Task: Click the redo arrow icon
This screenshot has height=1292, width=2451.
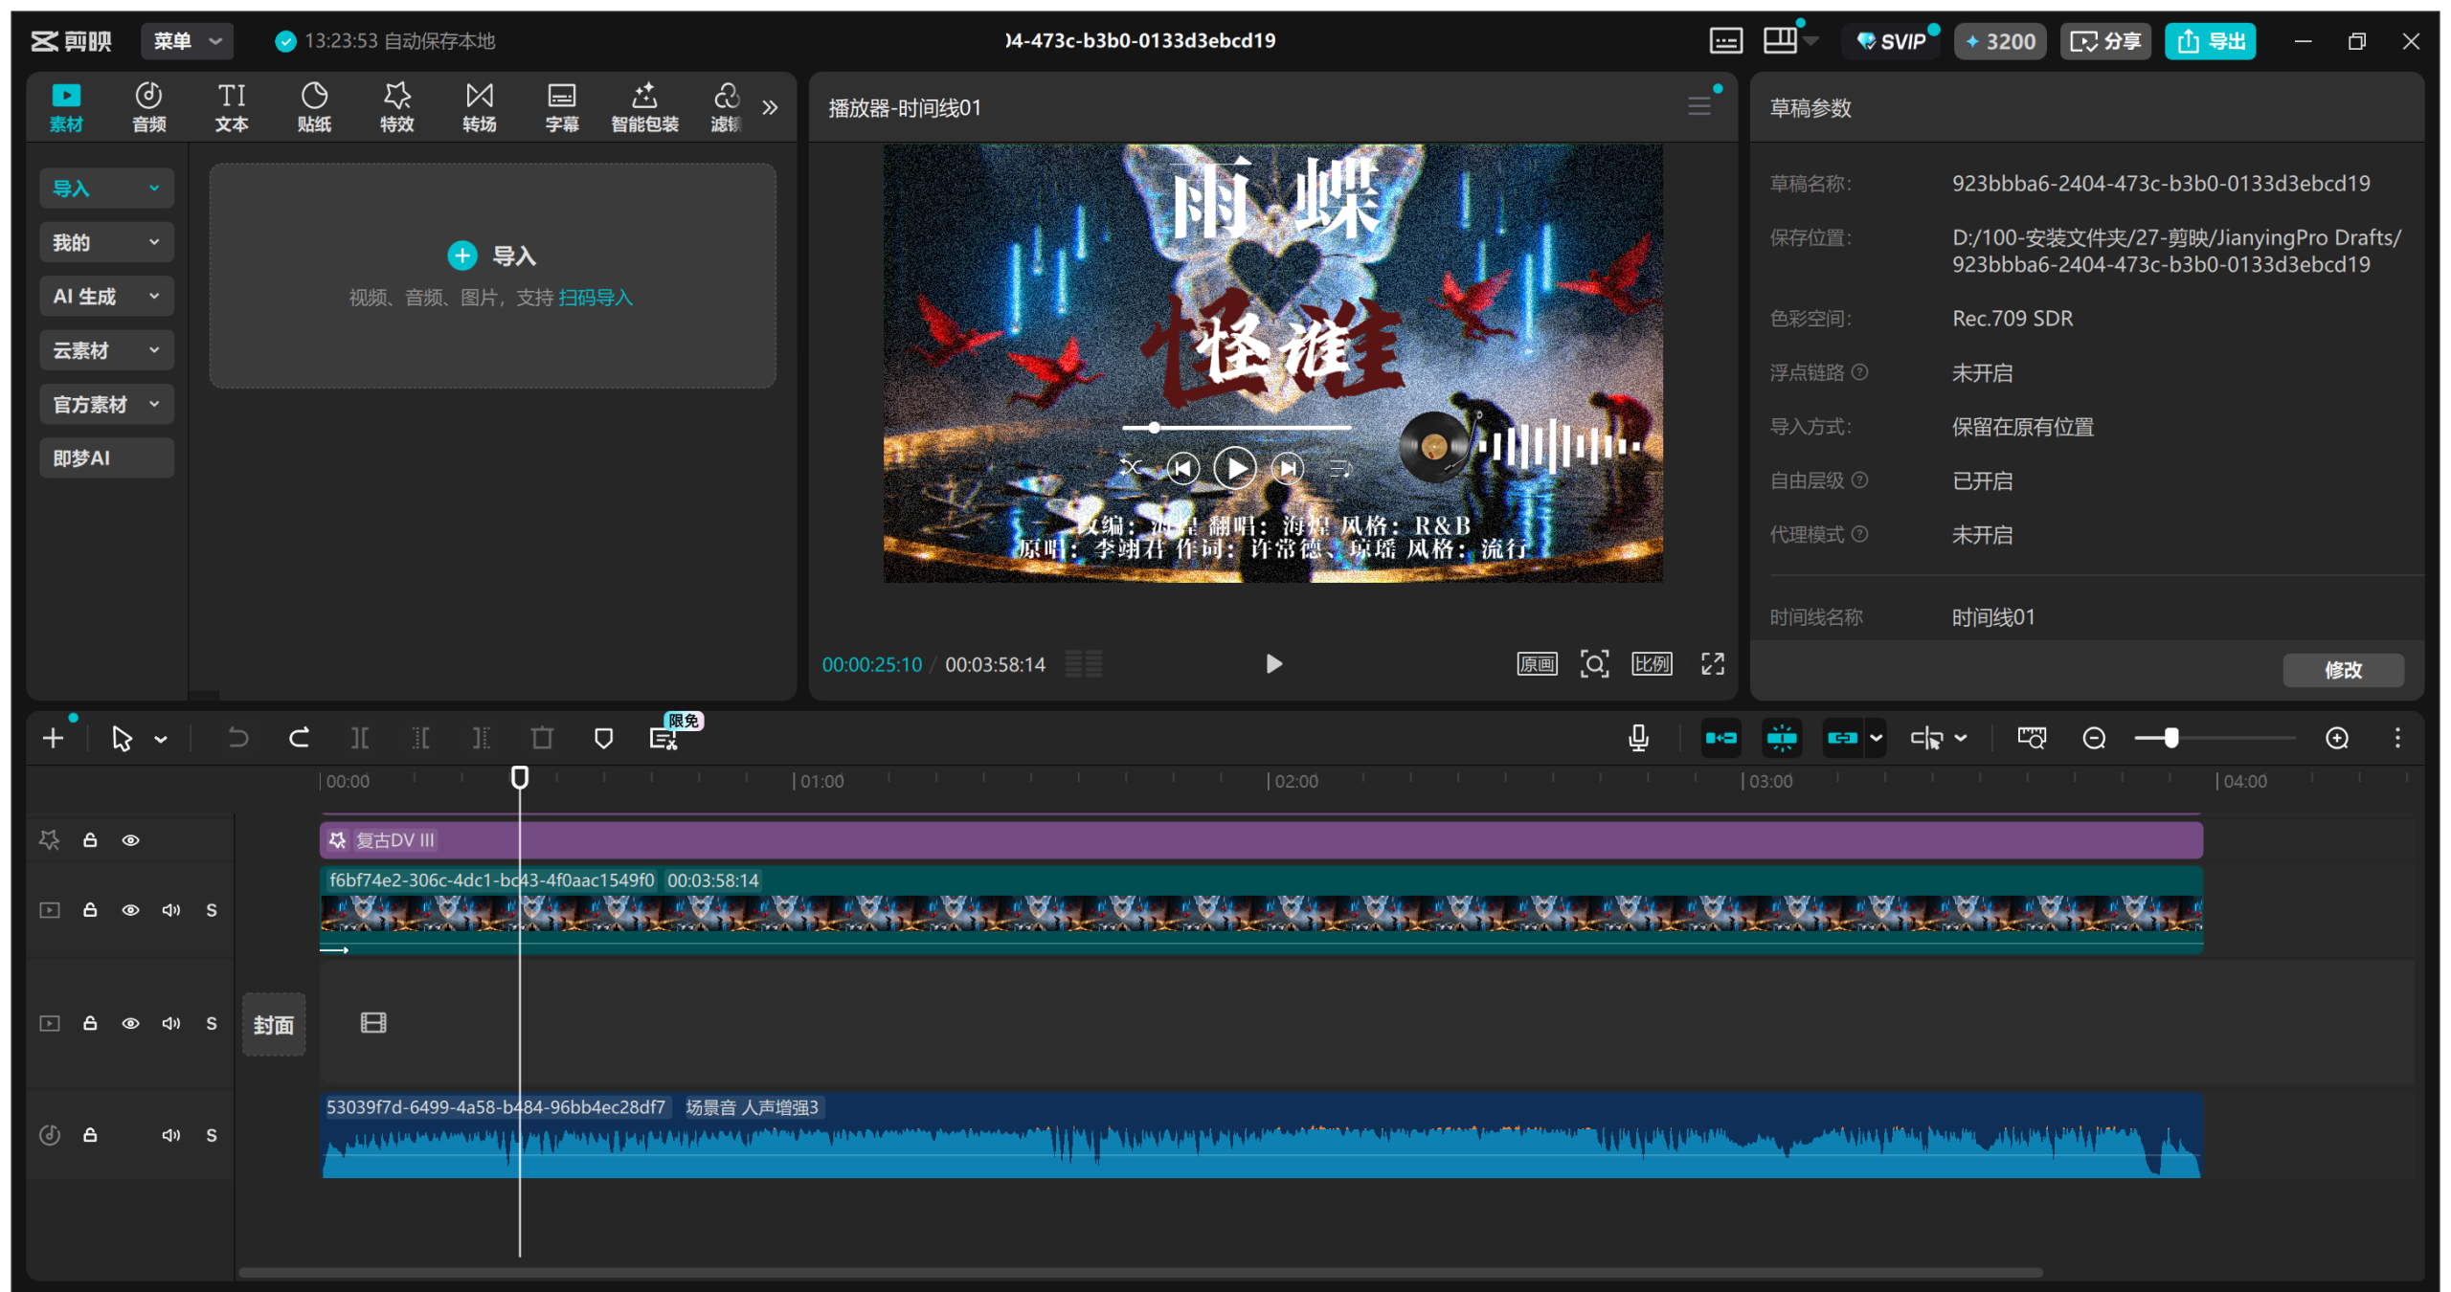Action: point(299,738)
